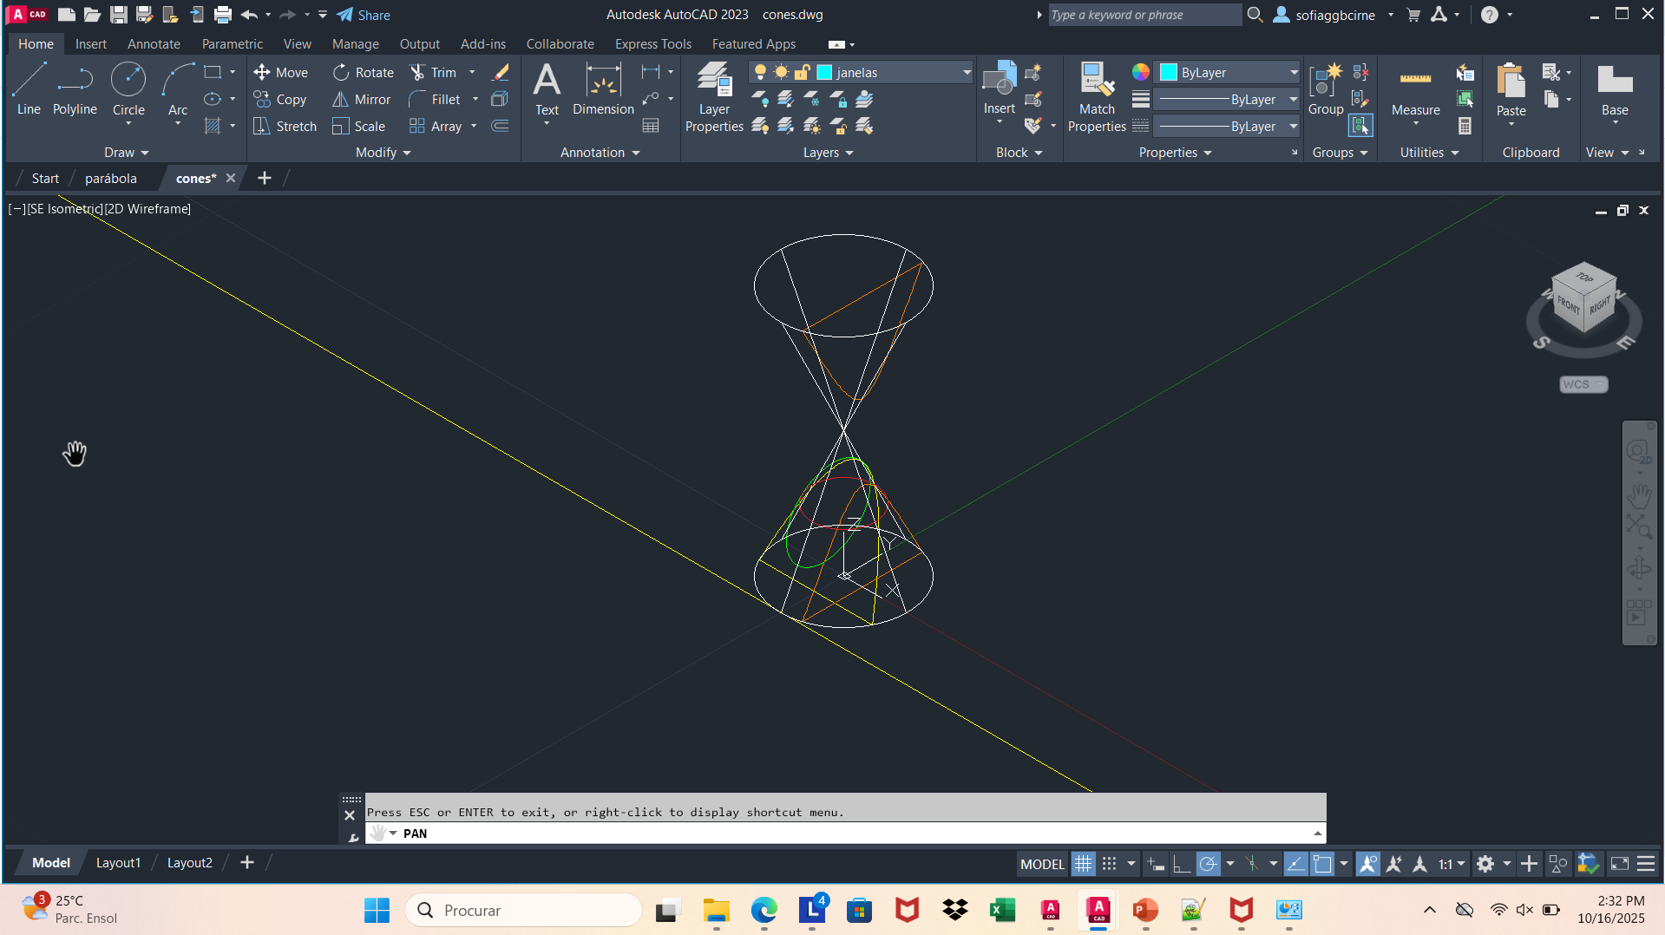This screenshot has height=935, width=1665.
Task: Click the Mirror tool in Modify panel
Action: [362, 100]
